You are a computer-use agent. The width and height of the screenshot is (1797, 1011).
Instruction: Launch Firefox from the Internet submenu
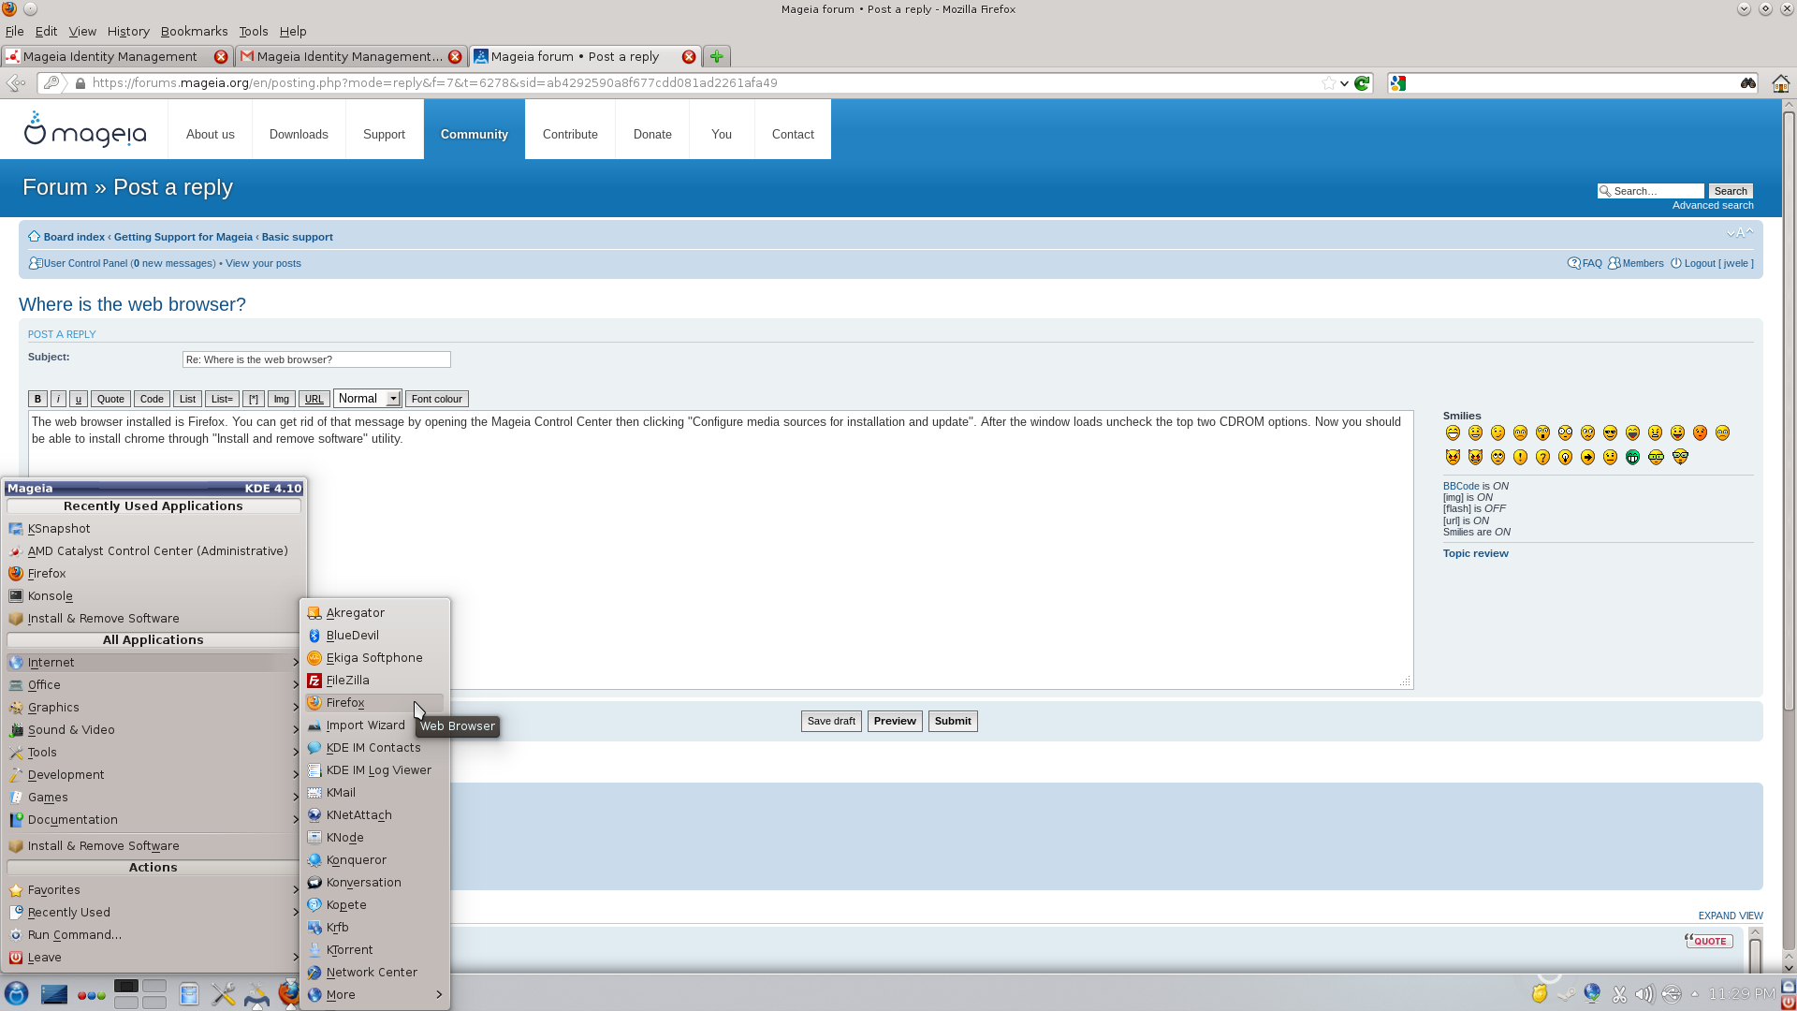point(374,703)
